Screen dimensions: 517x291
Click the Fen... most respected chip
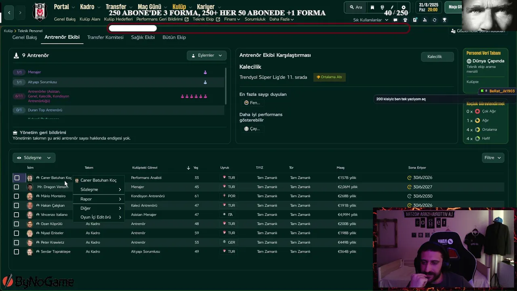[x=252, y=103]
